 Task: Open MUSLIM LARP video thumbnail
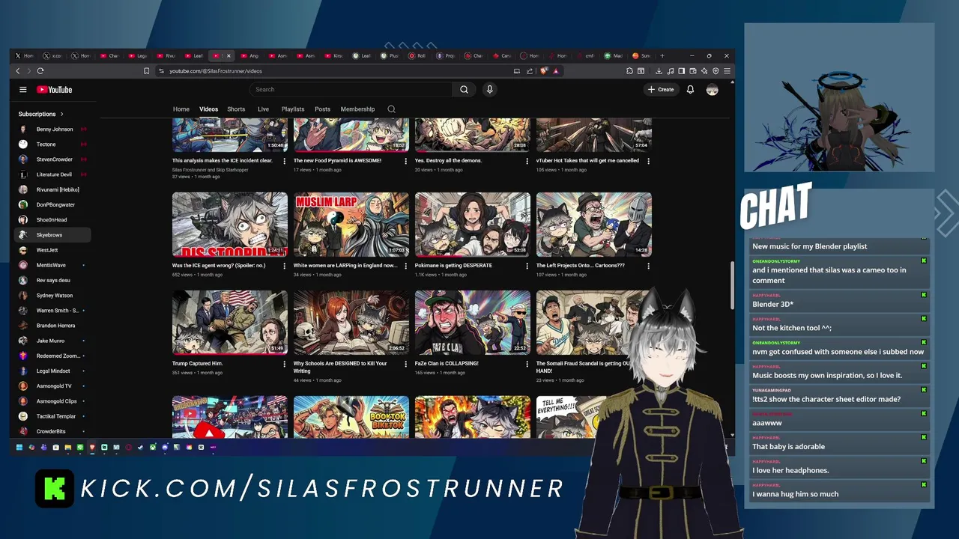click(351, 225)
